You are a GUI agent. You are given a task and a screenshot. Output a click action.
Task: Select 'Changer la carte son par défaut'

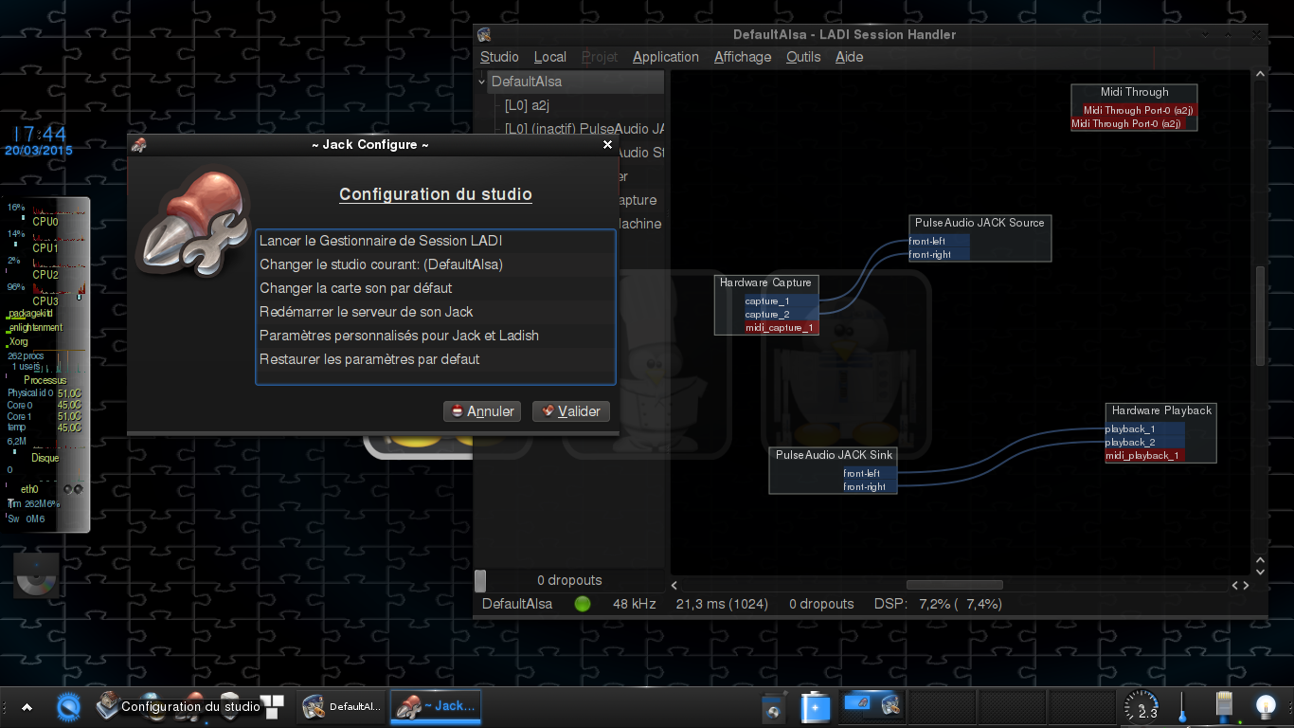(x=436, y=288)
